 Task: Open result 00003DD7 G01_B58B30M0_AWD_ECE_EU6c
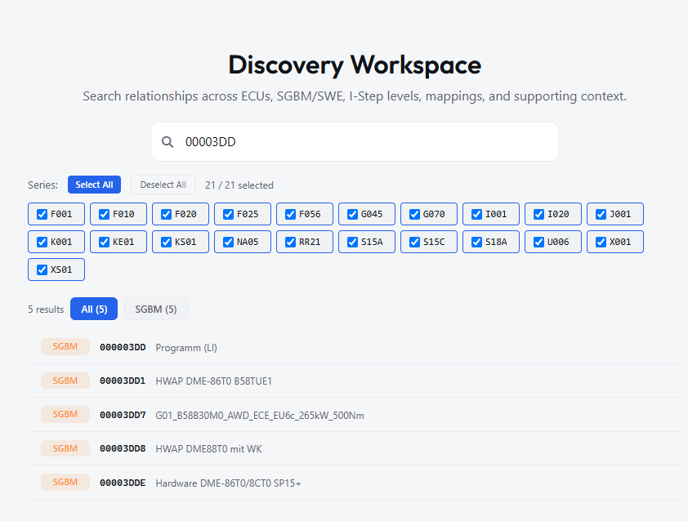[355, 415]
